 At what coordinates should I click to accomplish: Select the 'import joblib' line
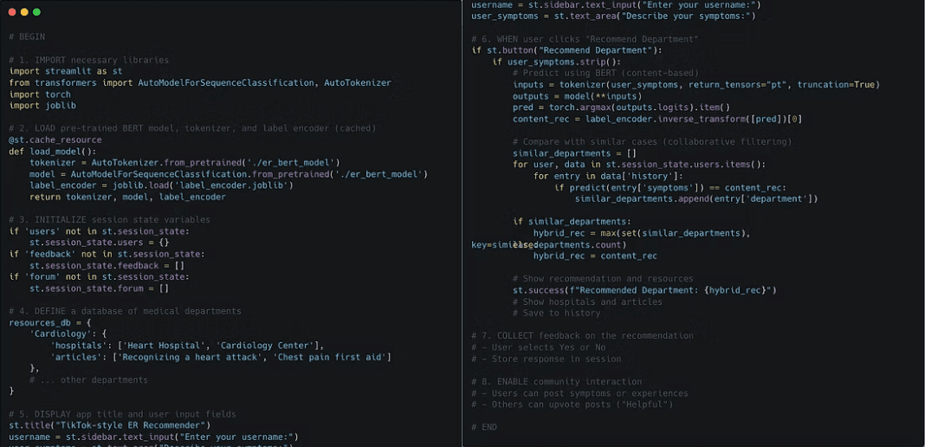[x=42, y=106]
